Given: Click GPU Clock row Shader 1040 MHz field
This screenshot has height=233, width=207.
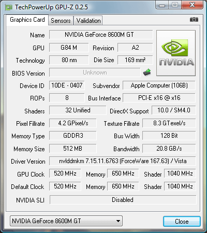Looking at the screenshot, I should [180, 173].
